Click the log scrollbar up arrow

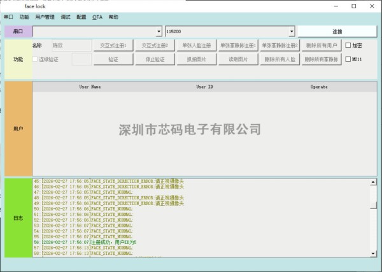pos(373,182)
